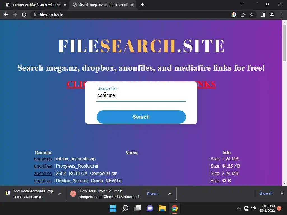This screenshot has height=215, width=287.
Task: Open Task View on the taskbar
Action: (x=138, y=208)
